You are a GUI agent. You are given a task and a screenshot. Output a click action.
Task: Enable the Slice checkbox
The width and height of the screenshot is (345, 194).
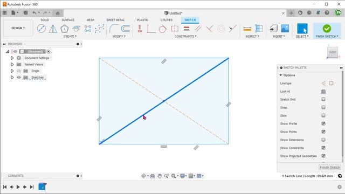click(323, 115)
